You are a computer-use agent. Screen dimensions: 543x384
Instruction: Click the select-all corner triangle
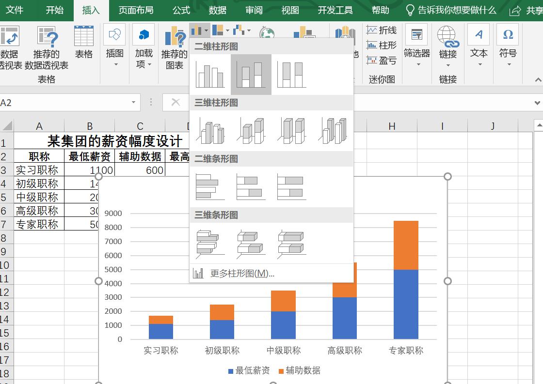(7, 125)
